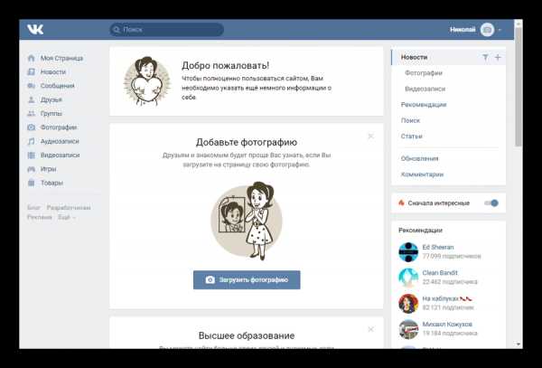Click the filter funnel icon in the Новости tab
The height and width of the screenshot is (368, 542).
(x=485, y=57)
